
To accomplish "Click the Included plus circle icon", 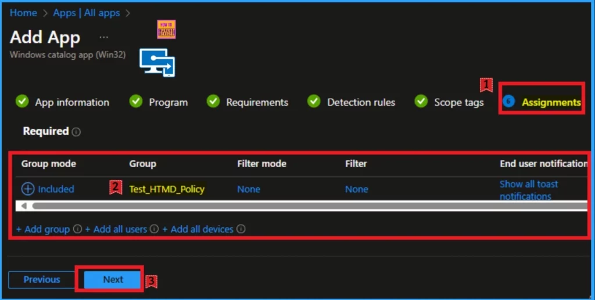I will point(28,189).
